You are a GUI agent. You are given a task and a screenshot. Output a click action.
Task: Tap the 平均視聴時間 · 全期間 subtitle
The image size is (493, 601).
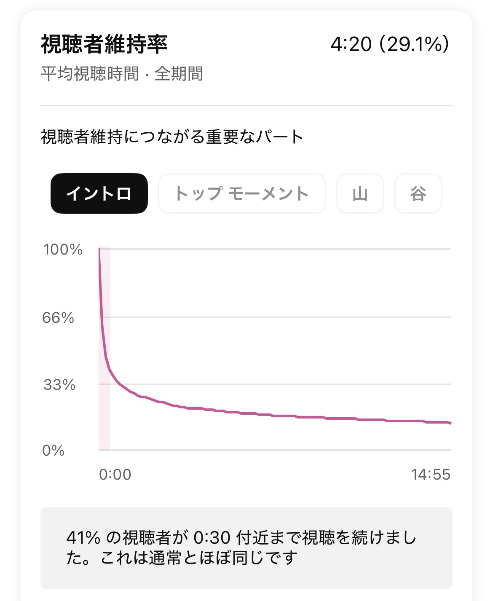click(x=122, y=74)
